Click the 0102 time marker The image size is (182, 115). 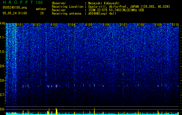[x=37, y=25]
